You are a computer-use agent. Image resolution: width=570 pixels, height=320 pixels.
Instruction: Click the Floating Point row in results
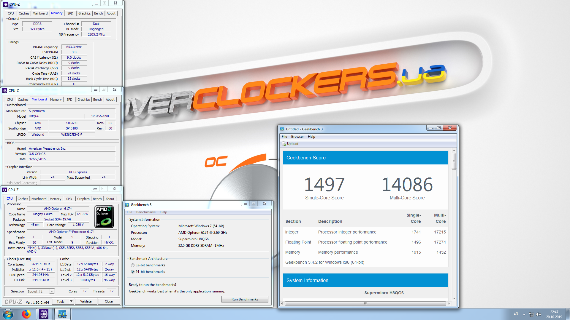[x=365, y=242]
